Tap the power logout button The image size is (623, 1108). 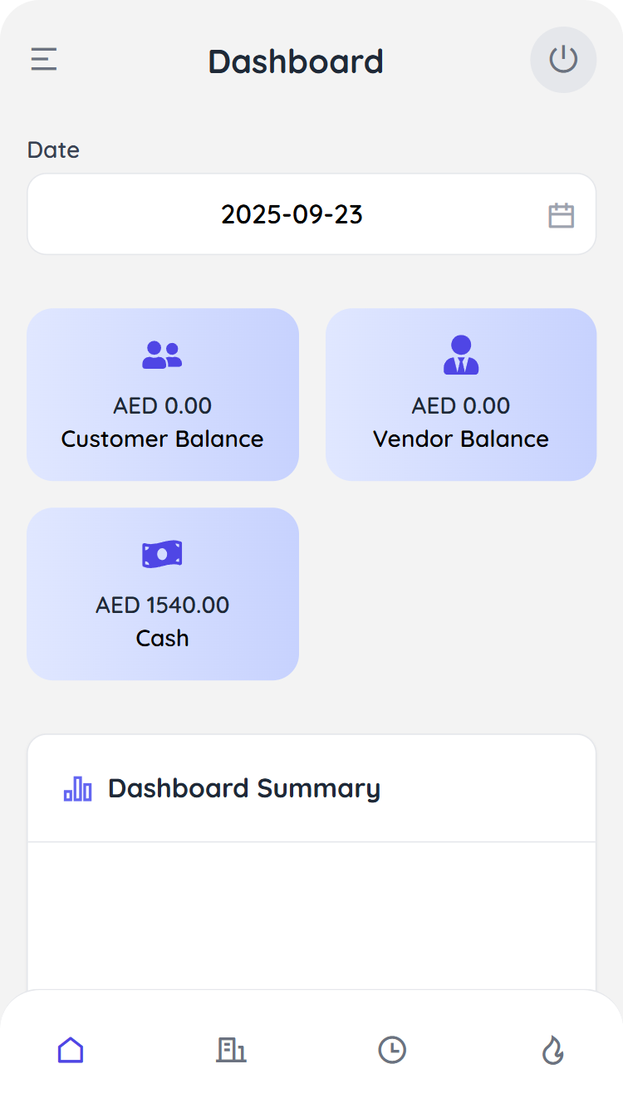coord(563,60)
